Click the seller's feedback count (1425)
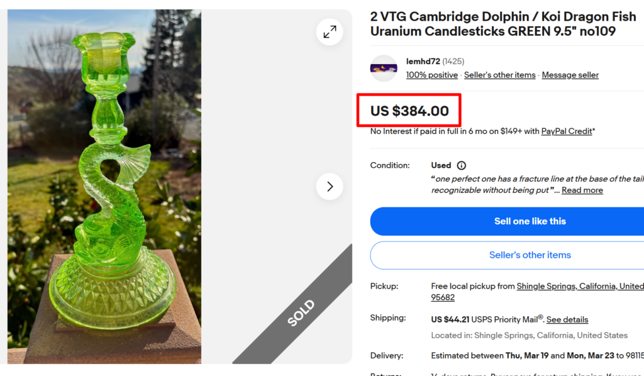Image resolution: width=644 pixels, height=376 pixels. click(x=455, y=61)
